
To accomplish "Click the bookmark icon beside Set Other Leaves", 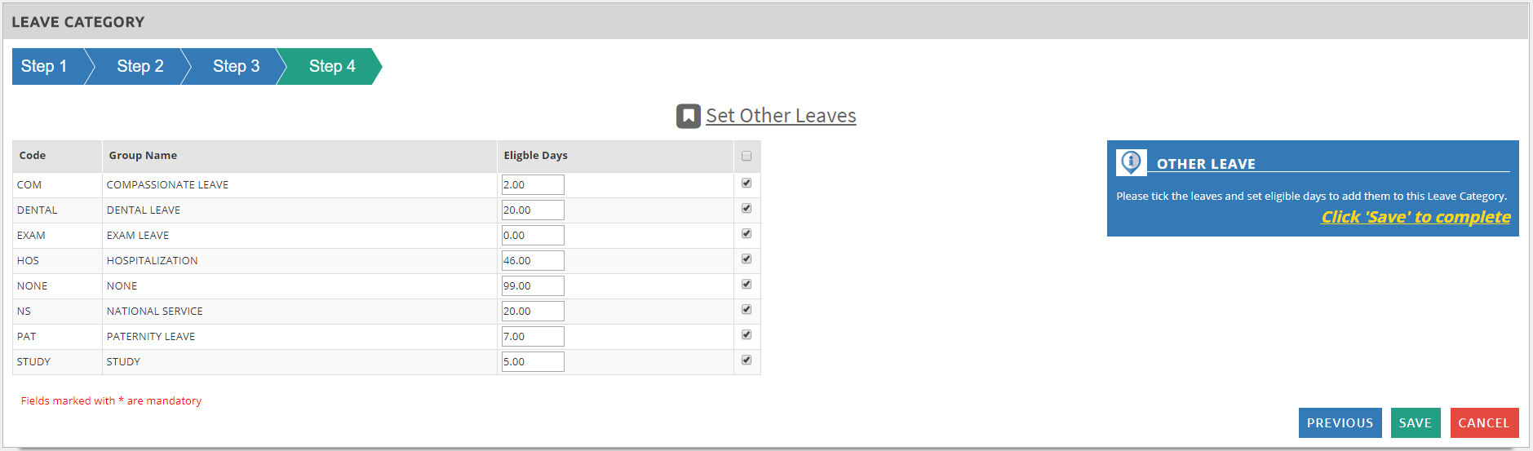I will click(x=688, y=116).
